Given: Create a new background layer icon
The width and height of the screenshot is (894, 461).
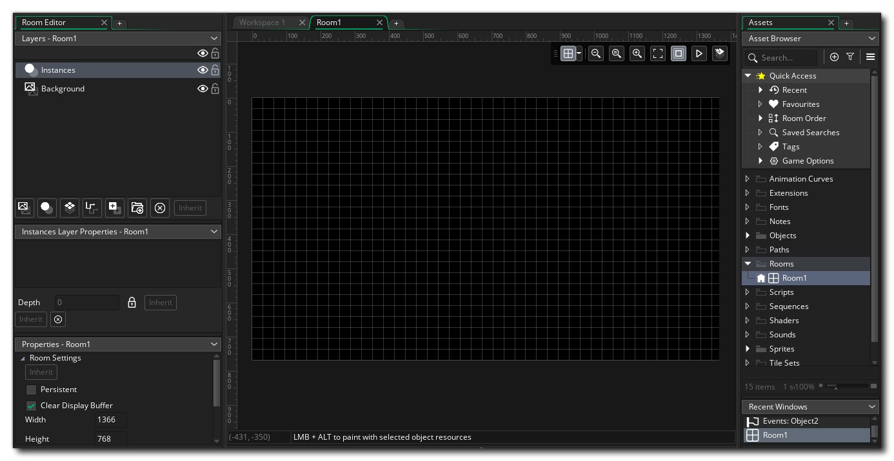Looking at the screenshot, I should (x=24, y=208).
